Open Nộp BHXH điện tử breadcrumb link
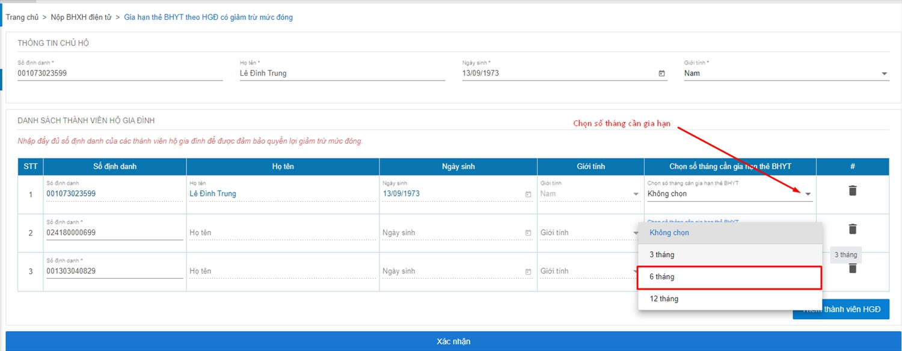The image size is (902, 351). pyautogui.click(x=81, y=17)
